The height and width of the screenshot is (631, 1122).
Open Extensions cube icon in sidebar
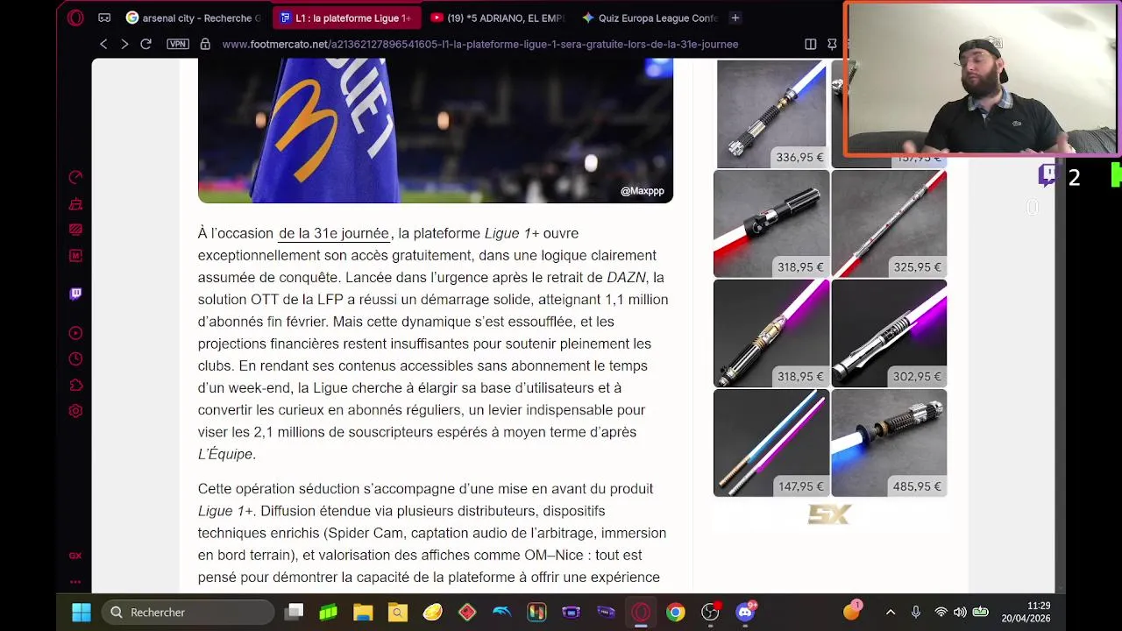coord(75,385)
